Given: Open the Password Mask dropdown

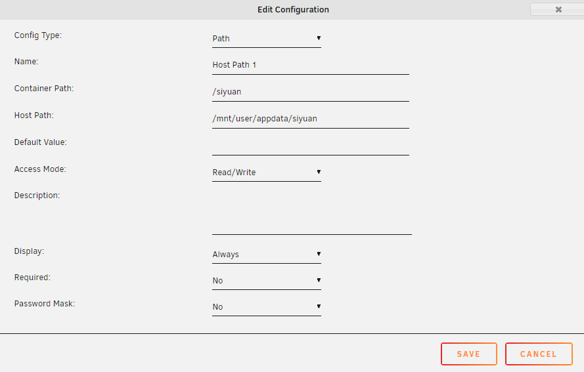Looking at the screenshot, I should tap(266, 307).
